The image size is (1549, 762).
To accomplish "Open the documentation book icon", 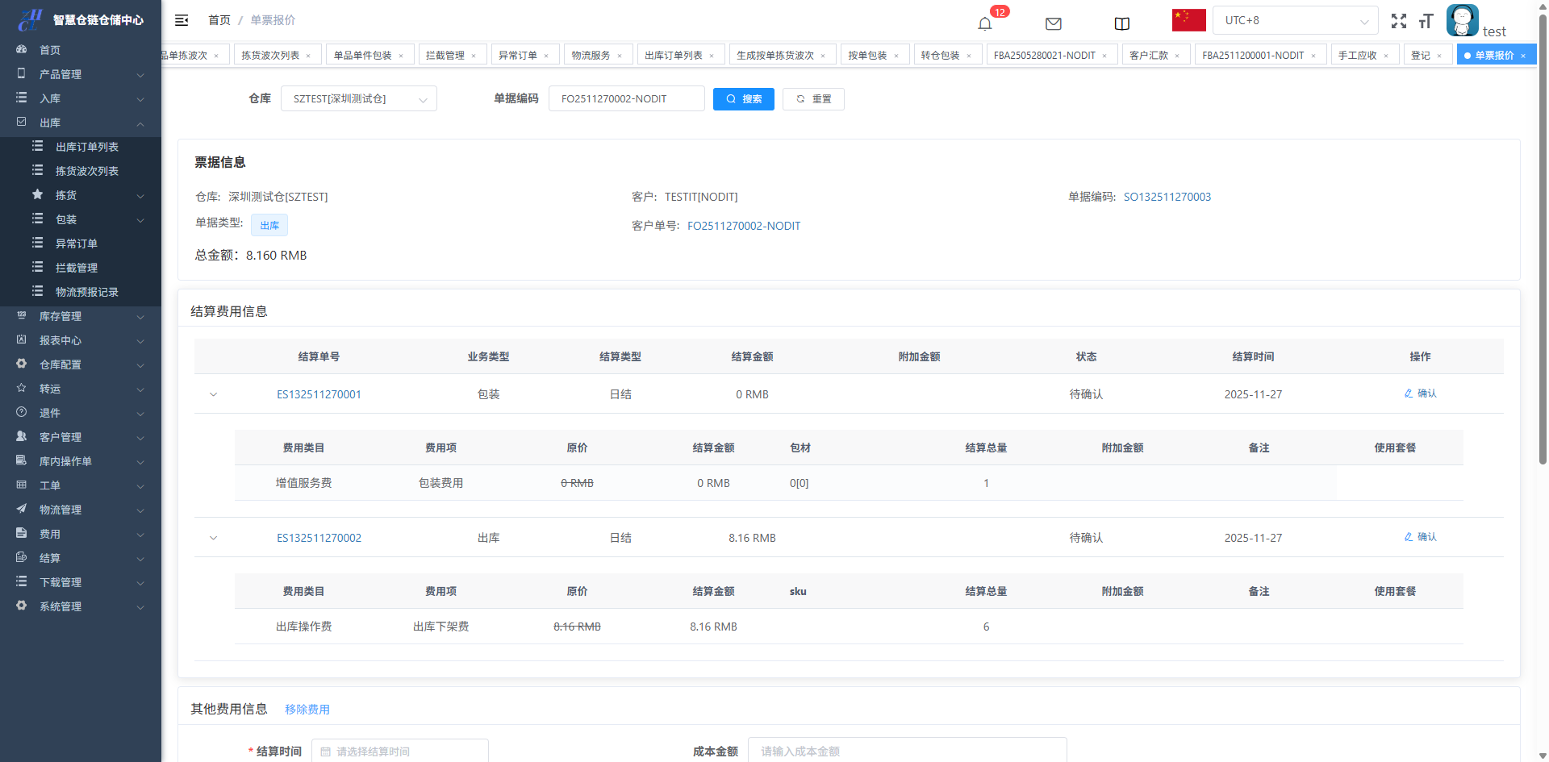I will coord(1121,23).
